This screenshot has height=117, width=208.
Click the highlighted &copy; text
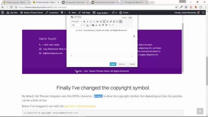coord(98,96)
